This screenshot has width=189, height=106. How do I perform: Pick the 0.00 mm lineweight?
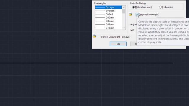pyautogui.click(x=108, y=18)
